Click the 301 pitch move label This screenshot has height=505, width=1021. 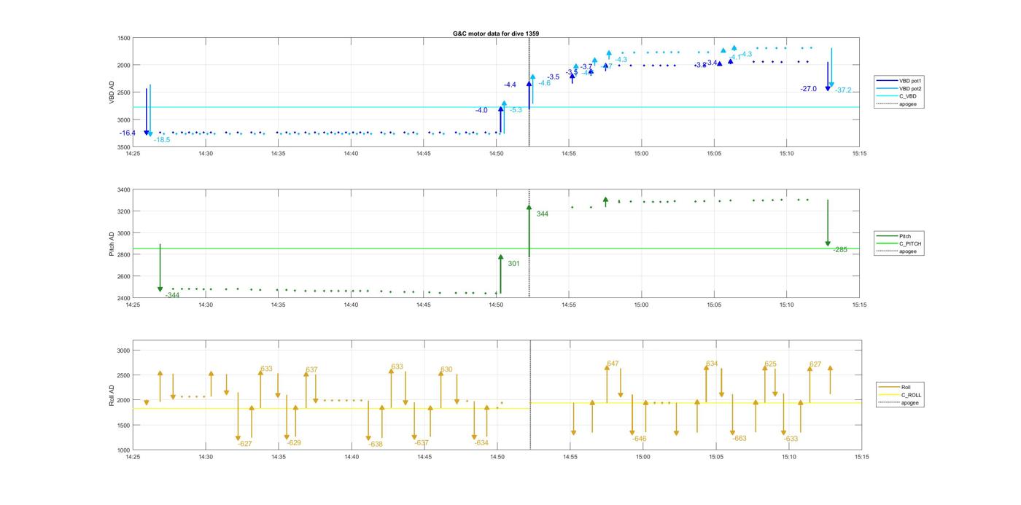(513, 264)
